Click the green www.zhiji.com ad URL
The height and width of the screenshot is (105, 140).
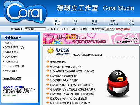tap(10, 95)
